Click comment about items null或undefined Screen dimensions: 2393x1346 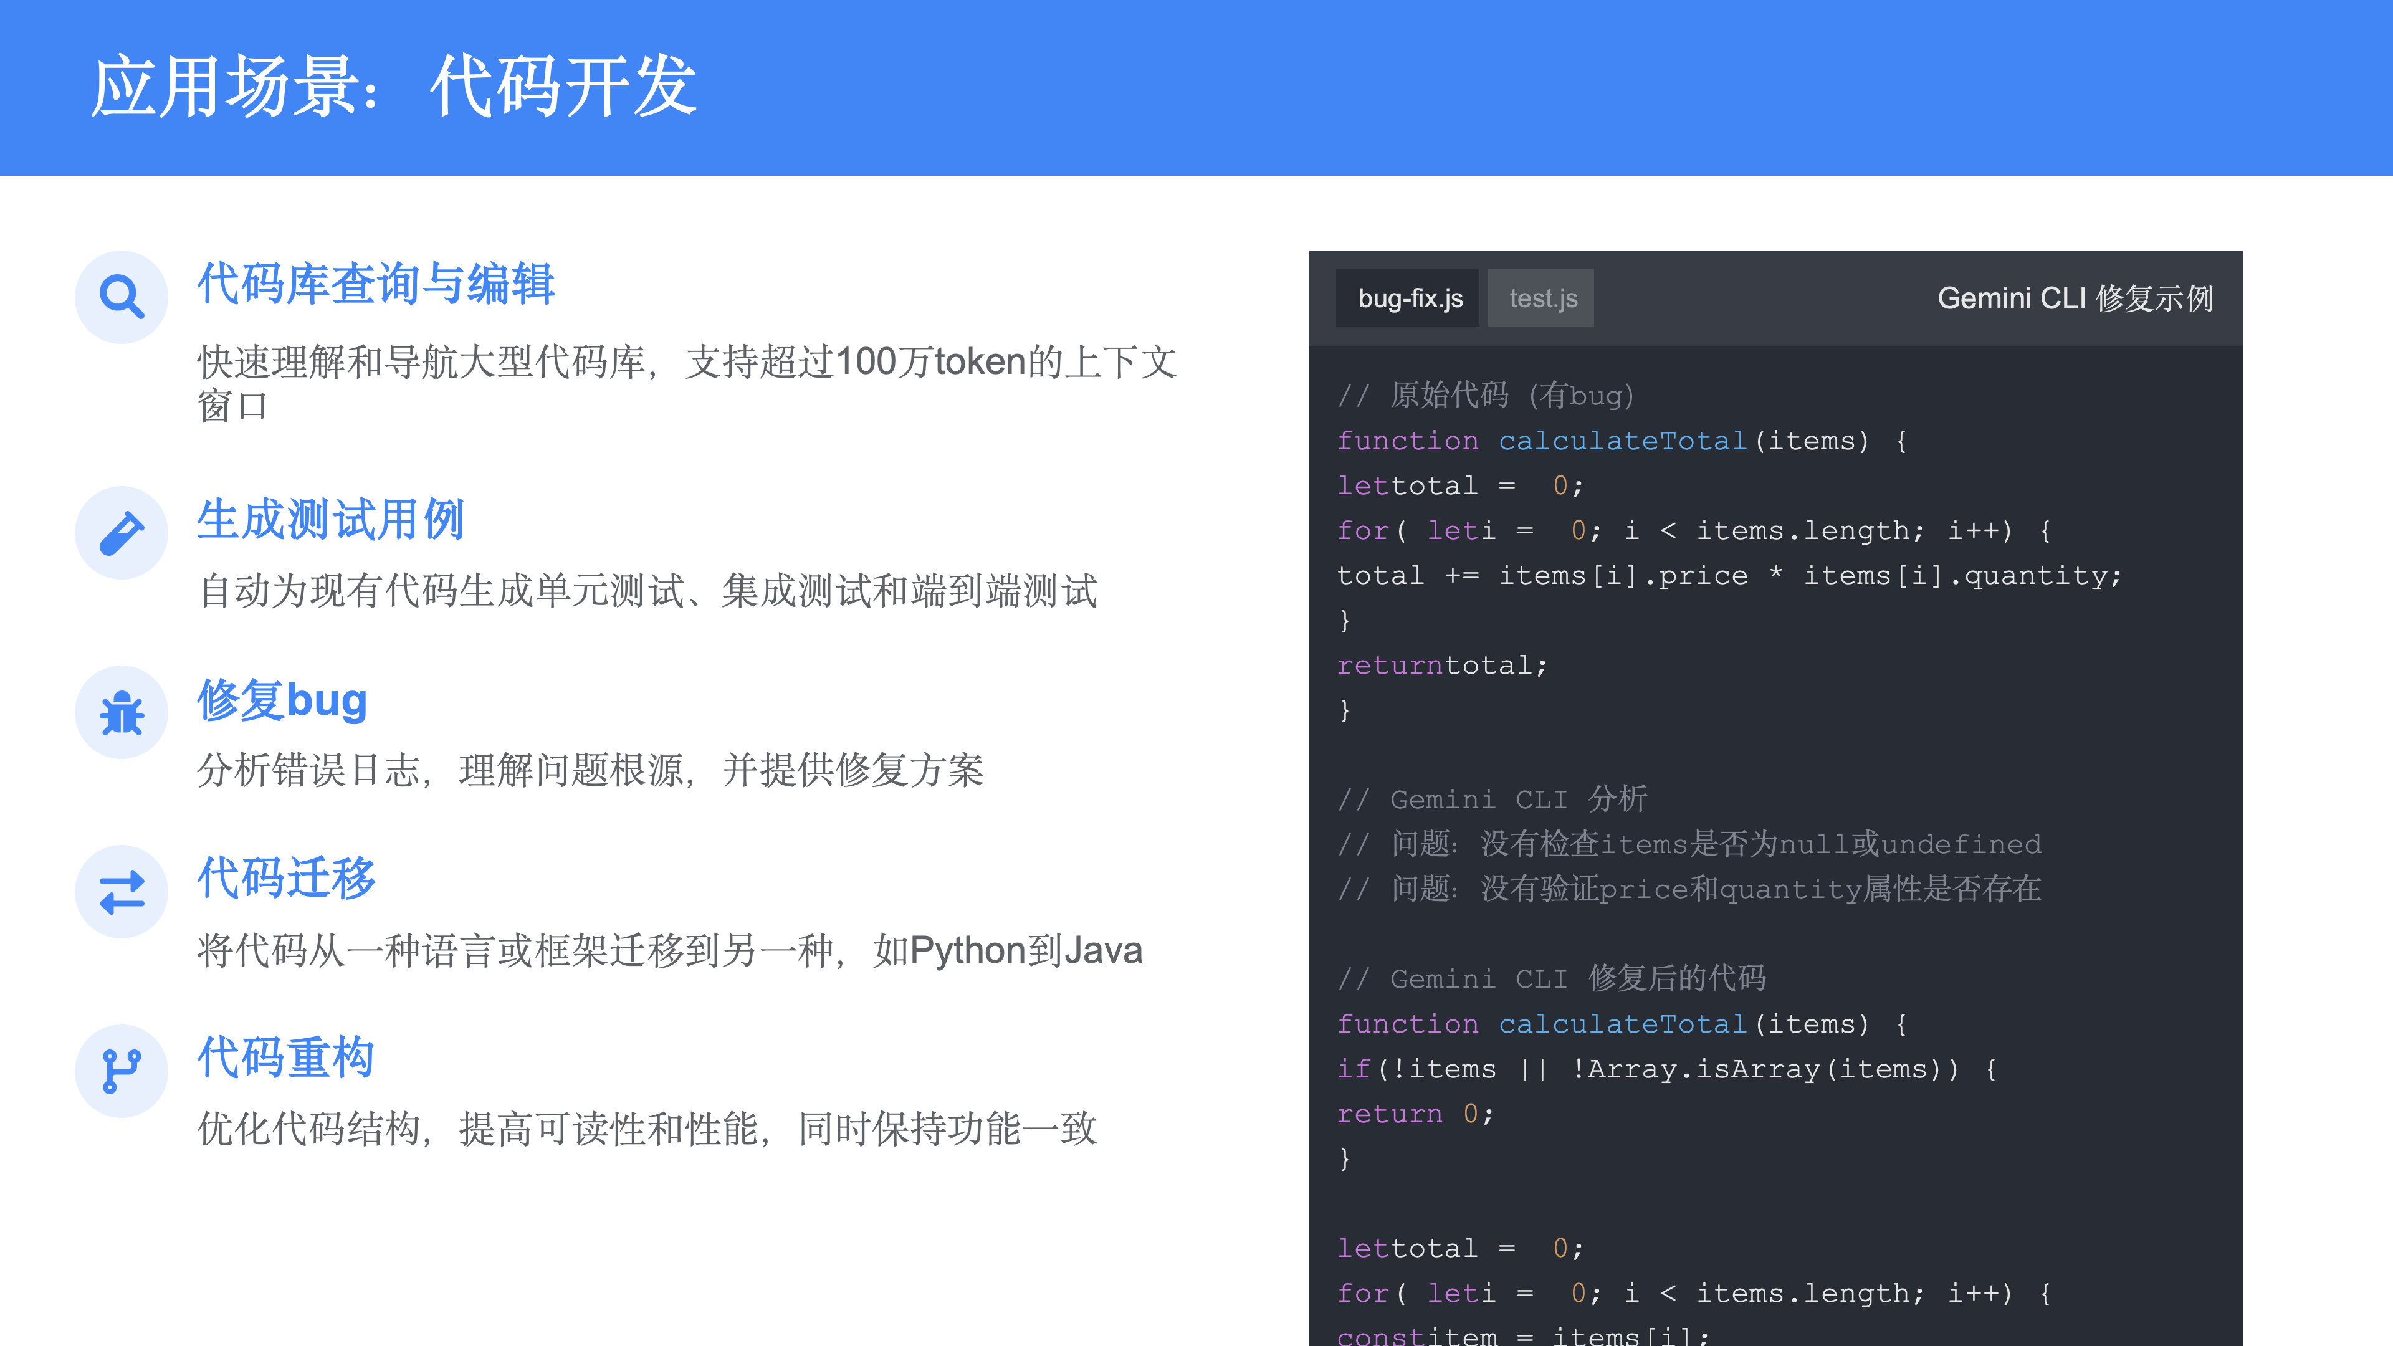pos(1689,844)
